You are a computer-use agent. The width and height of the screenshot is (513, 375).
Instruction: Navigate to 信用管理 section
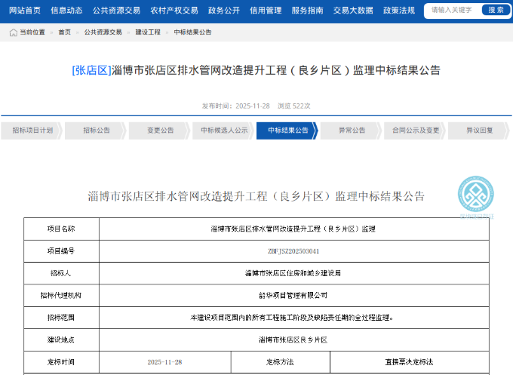(266, 11)
